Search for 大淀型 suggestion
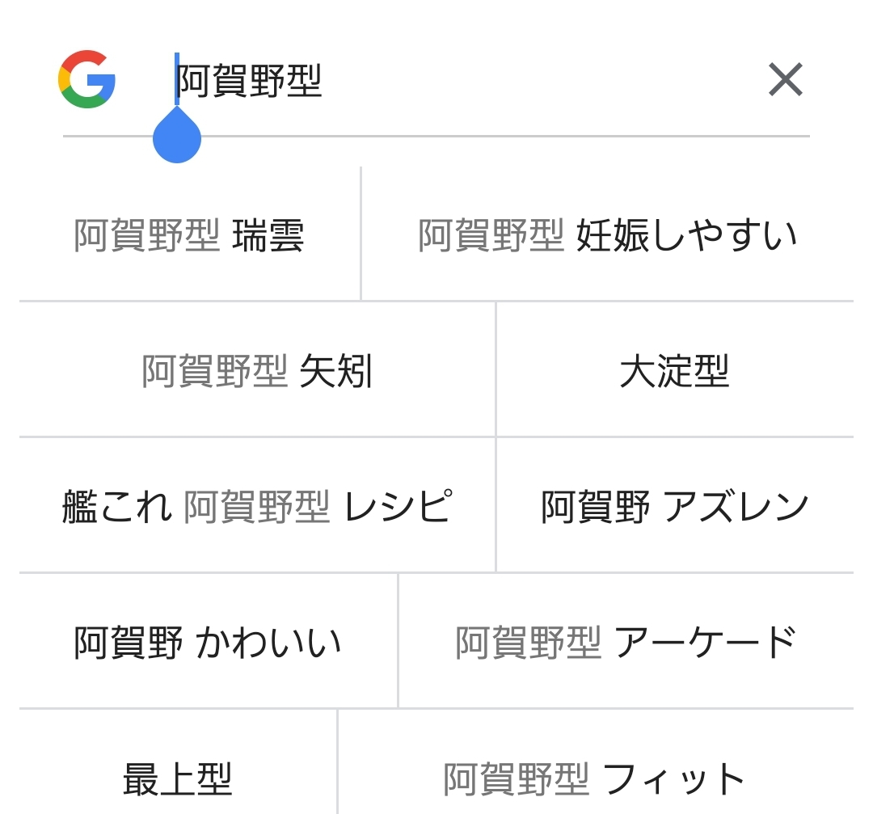The width and height of the screenshot is (873, 814). [674, 372]
